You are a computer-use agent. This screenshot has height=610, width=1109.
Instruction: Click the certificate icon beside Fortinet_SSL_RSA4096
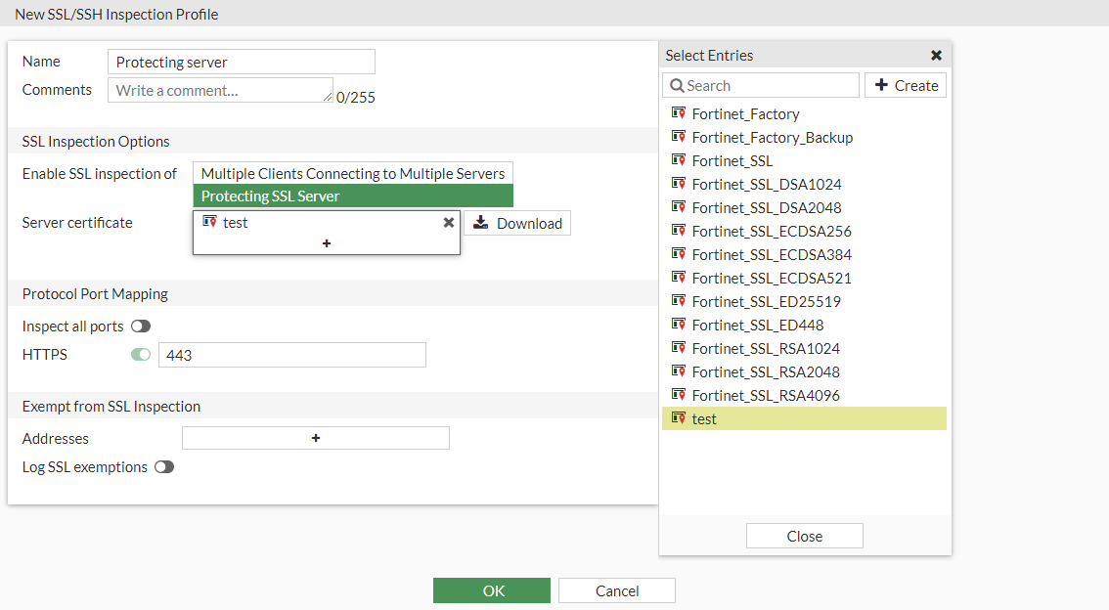[x=678, y=395]
